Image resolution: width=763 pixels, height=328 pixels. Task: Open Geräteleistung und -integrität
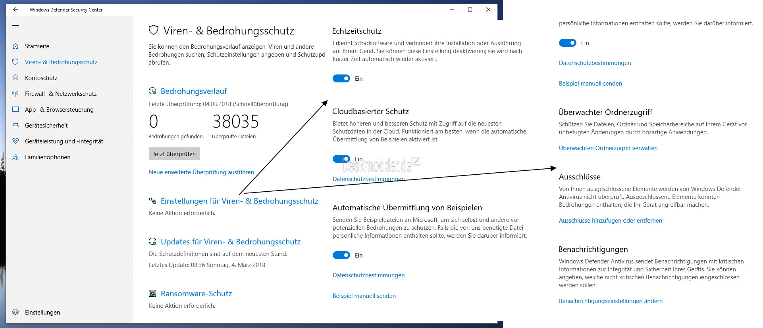(64, 141)
